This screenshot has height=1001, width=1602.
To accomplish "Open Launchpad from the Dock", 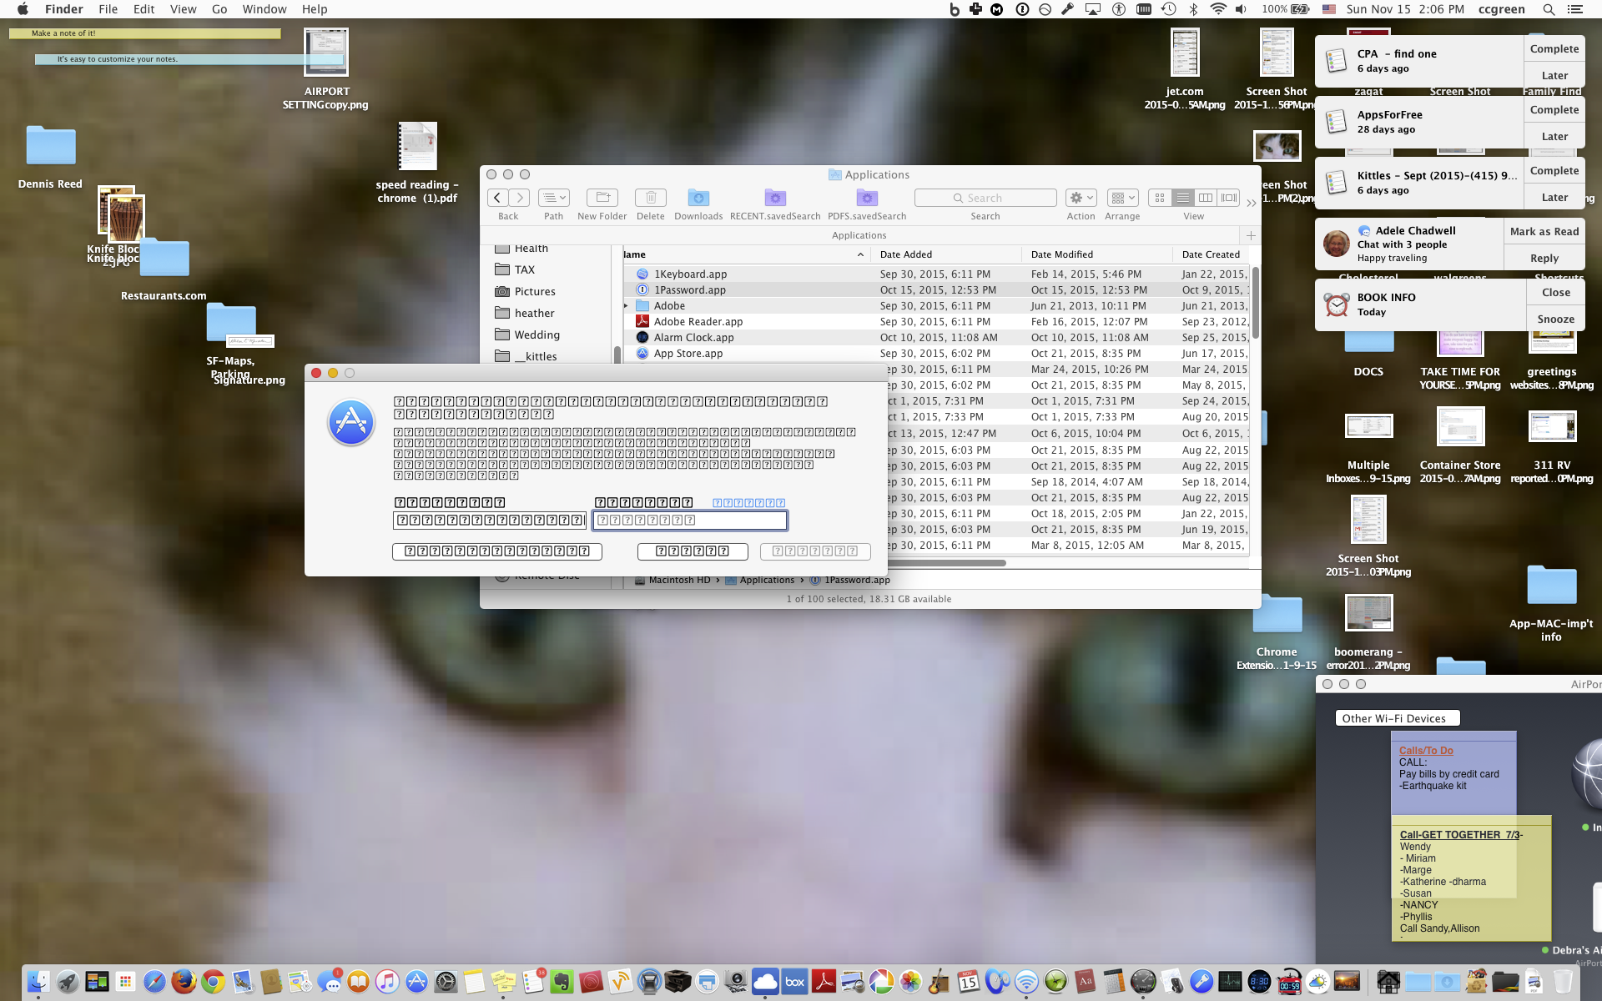I will (68, 982).
